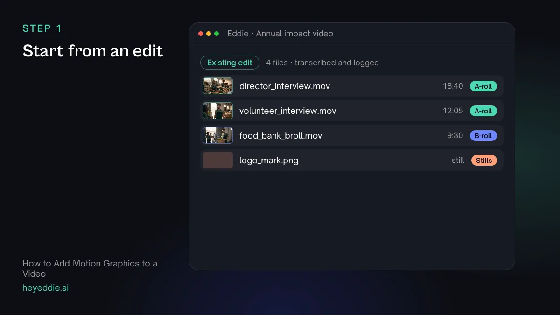The image size is (560, 315).
Task: Select the logo_mark.png color thumbnail
Action: 218,160
